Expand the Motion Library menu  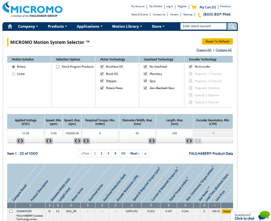click(127, 27)
